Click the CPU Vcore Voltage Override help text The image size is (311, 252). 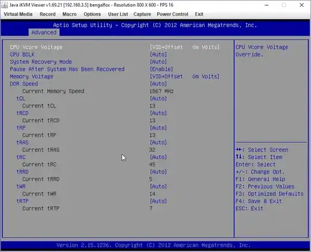pyautogui.click(x=262, y=51)
